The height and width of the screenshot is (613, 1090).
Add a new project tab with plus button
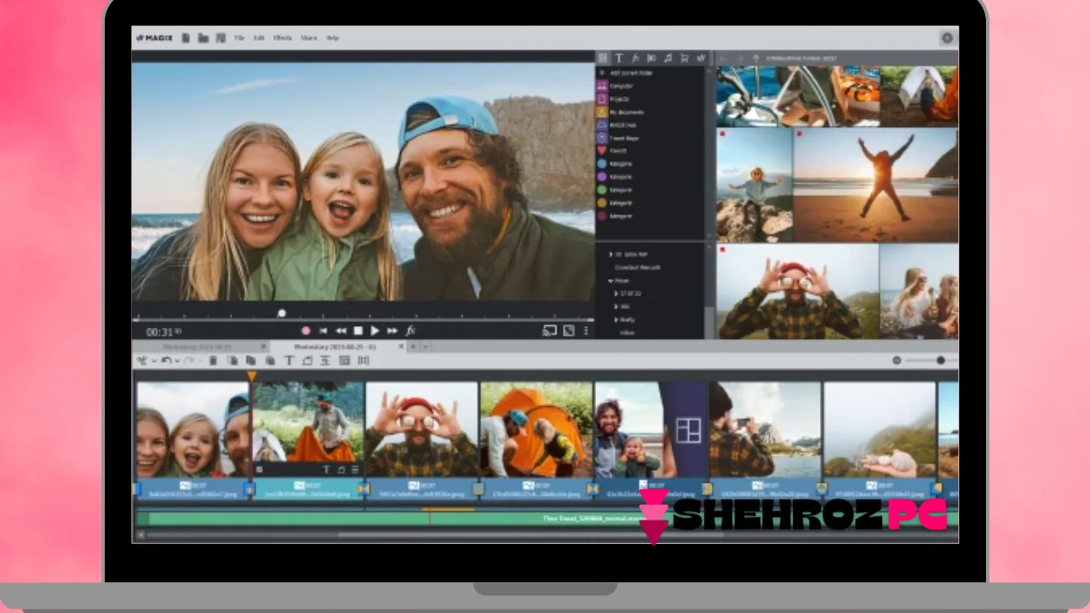(413, 347)
